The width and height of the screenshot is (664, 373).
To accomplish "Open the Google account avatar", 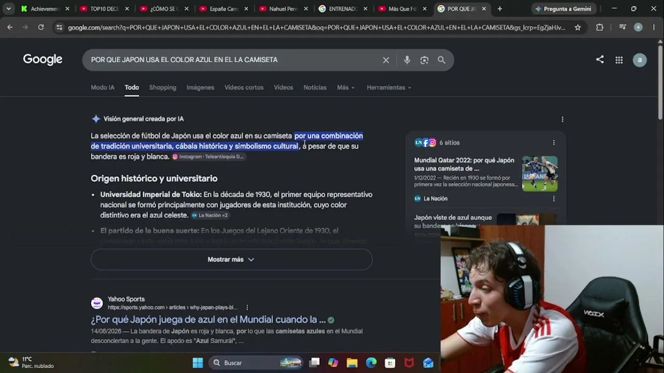I will 640,60.
